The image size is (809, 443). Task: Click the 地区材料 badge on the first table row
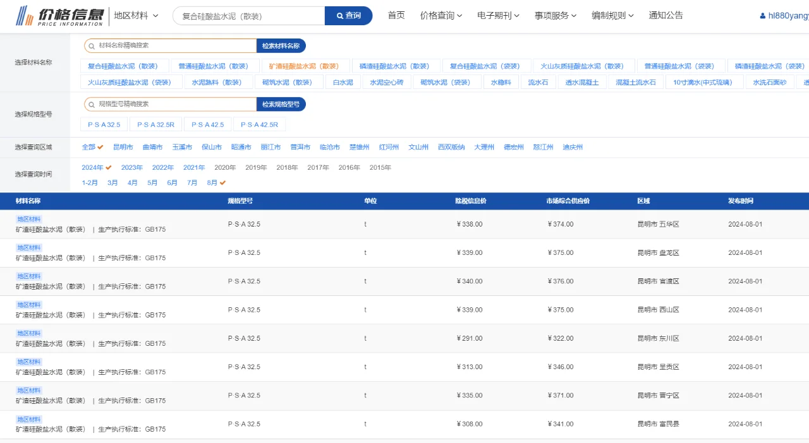[28, 218]
